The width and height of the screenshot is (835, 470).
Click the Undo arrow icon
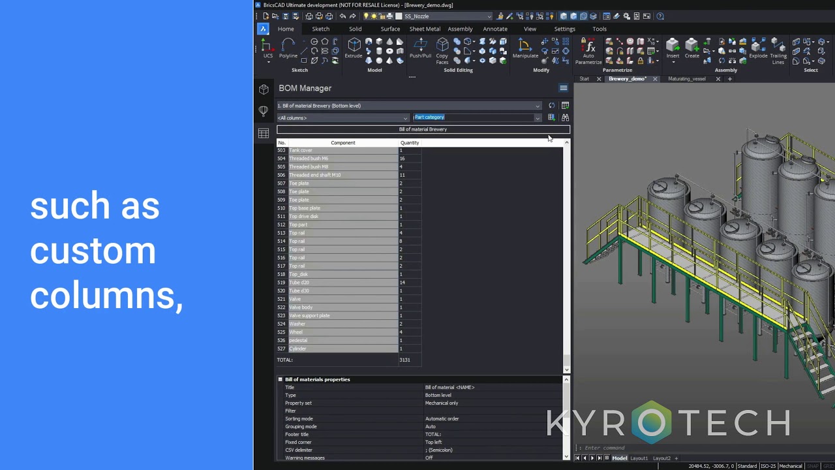click(x=342, y=16)
